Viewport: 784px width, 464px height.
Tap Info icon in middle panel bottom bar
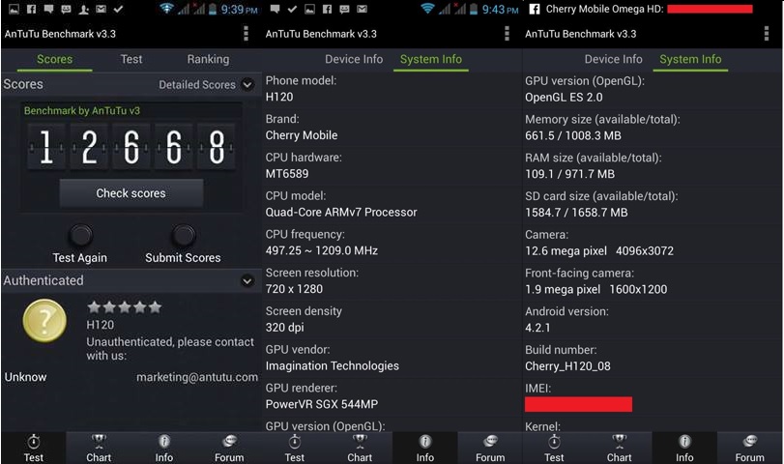point(425,442)
